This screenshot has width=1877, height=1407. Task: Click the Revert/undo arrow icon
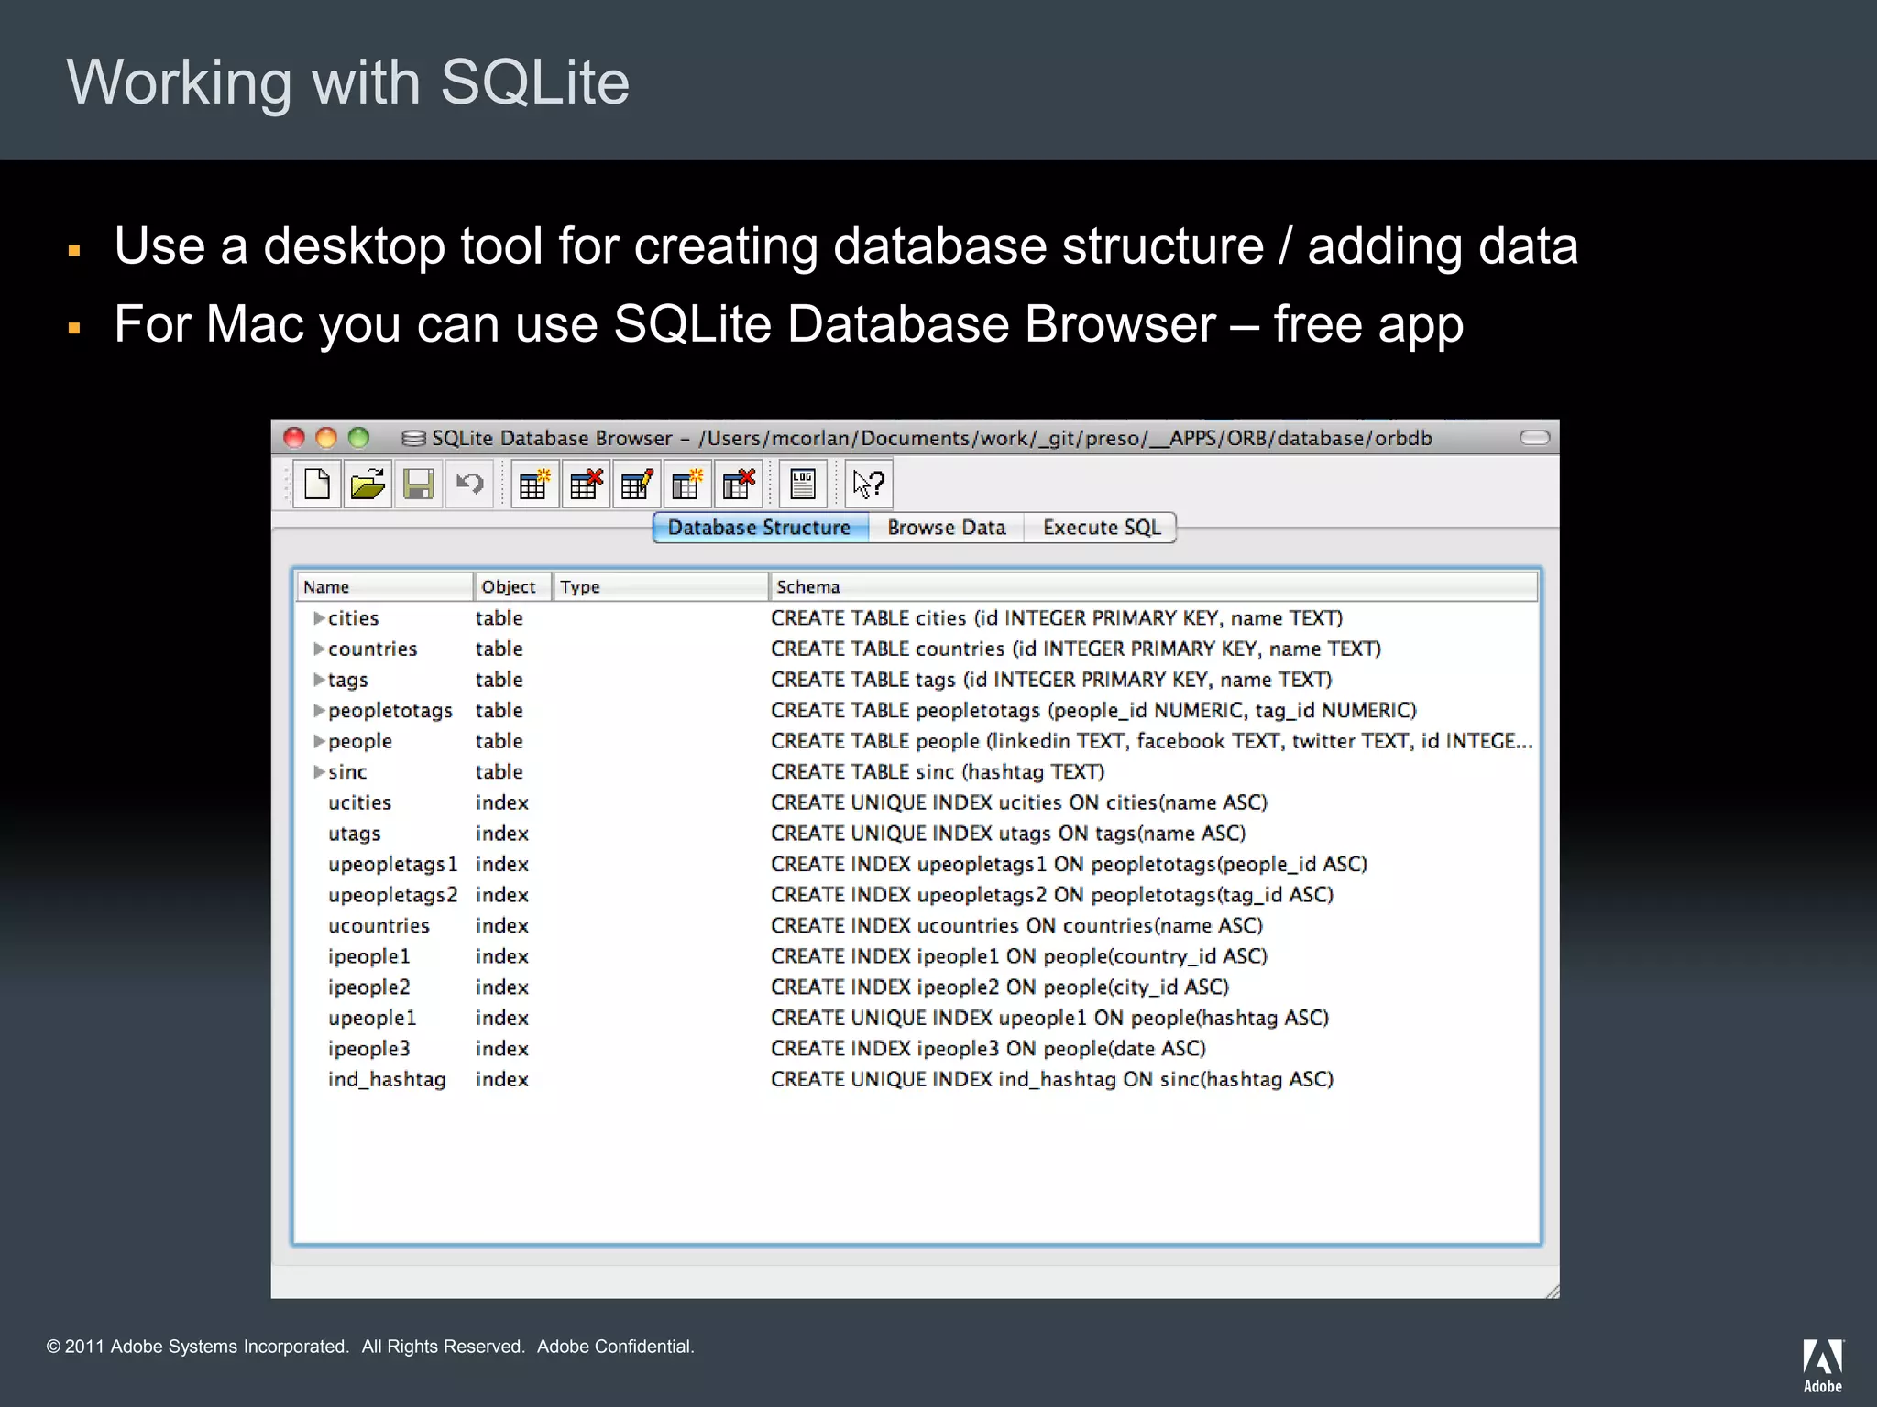coord(469,484)
